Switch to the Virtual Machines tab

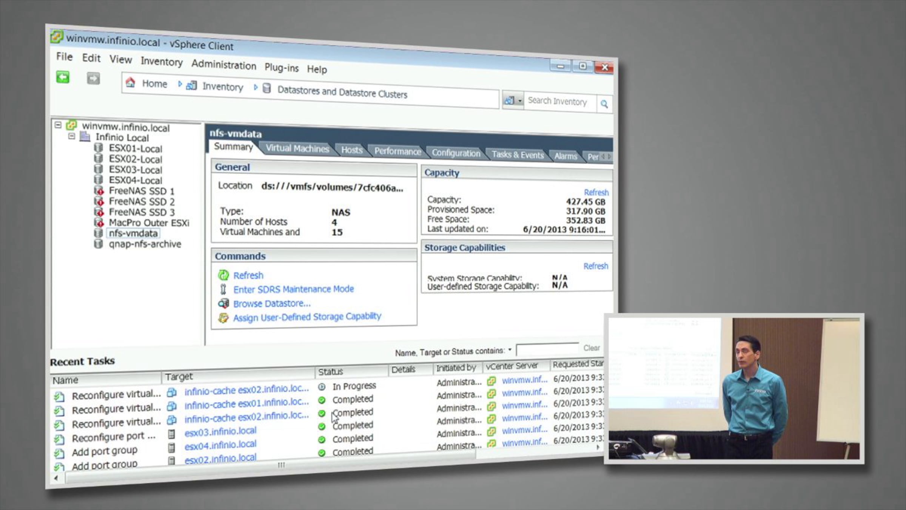point(297,148)
